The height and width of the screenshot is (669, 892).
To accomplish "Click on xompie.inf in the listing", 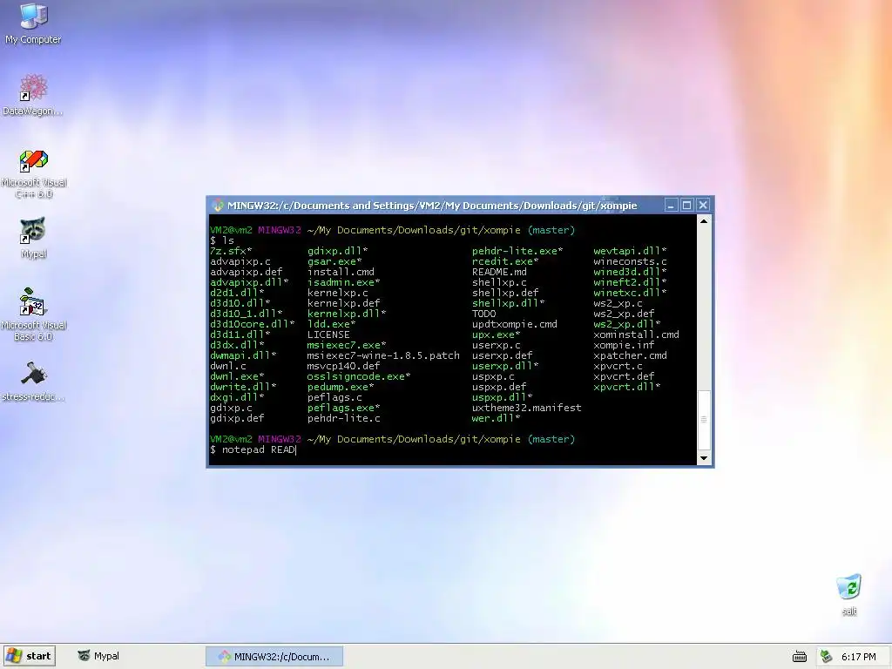I will coord(624,345).
